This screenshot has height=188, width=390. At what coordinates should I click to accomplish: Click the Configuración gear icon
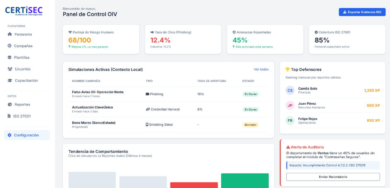tap(10, 135)
